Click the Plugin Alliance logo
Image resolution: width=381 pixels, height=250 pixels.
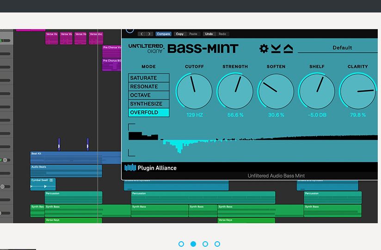pos(150,168)
